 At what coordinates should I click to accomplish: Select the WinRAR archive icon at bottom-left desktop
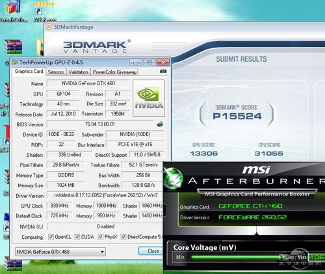pos(14,263)
